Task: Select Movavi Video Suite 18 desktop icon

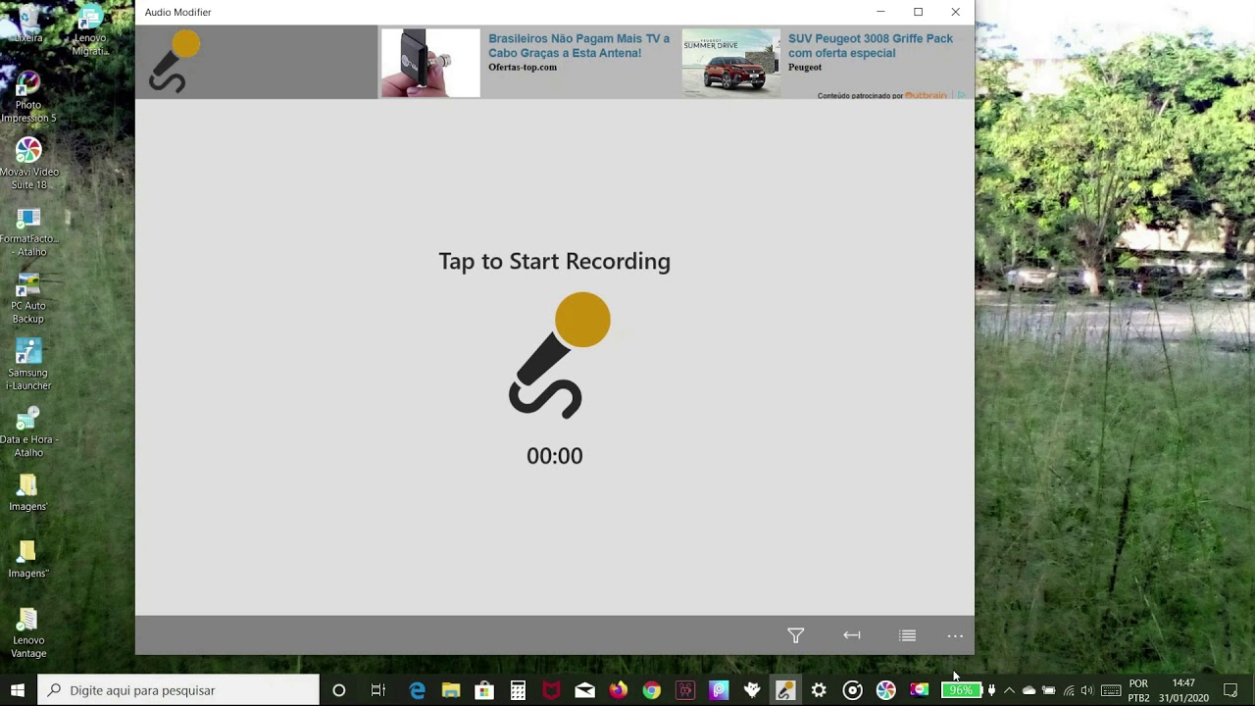Action: (28, 163)
